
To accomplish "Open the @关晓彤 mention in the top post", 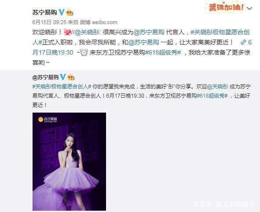I will point(87,32).
